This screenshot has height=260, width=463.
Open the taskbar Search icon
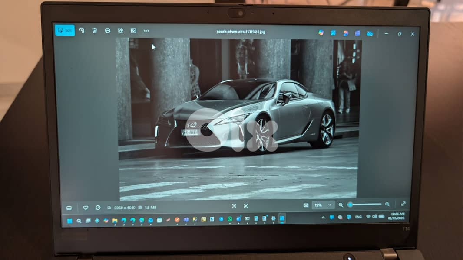(79, 221)
